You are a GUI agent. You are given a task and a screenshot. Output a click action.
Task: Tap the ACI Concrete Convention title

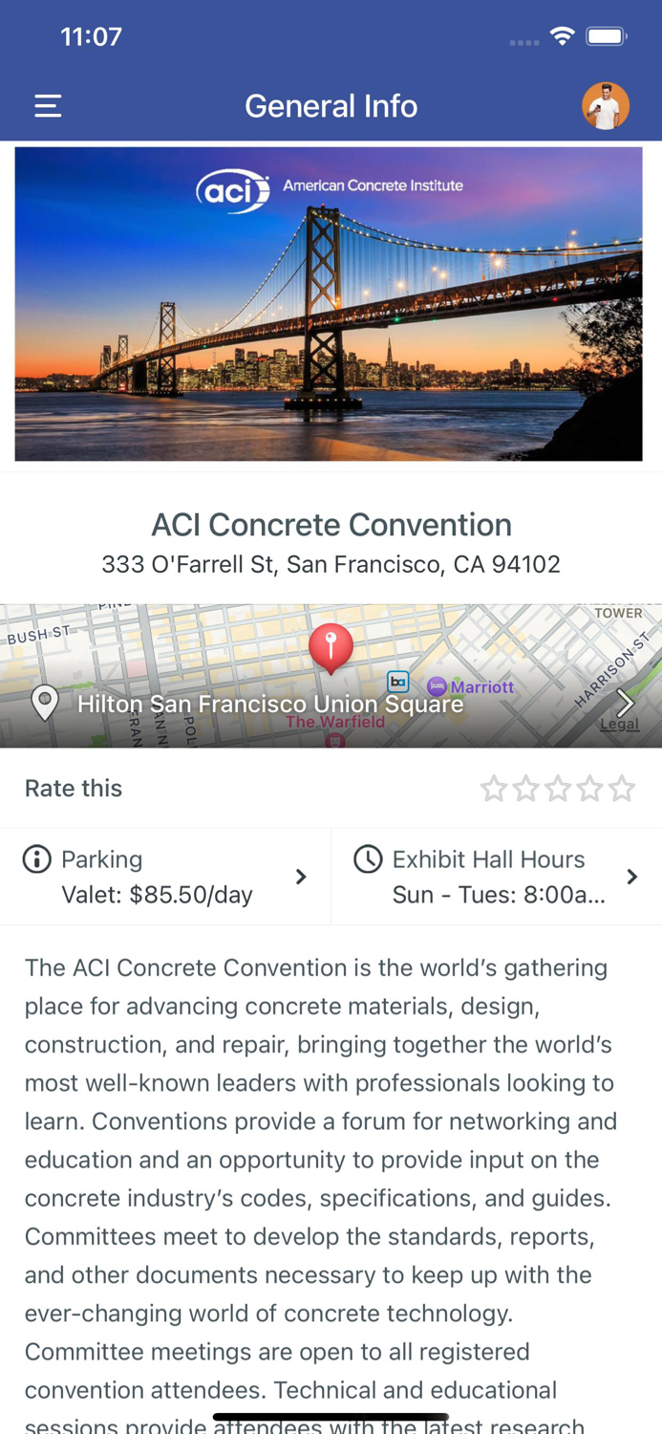[331, 524]
